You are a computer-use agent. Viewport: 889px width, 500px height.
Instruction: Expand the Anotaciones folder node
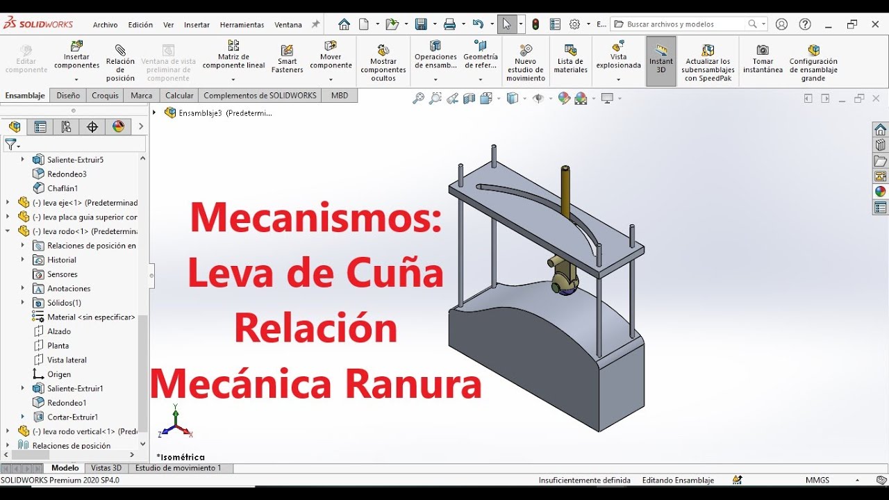[23, 288]
